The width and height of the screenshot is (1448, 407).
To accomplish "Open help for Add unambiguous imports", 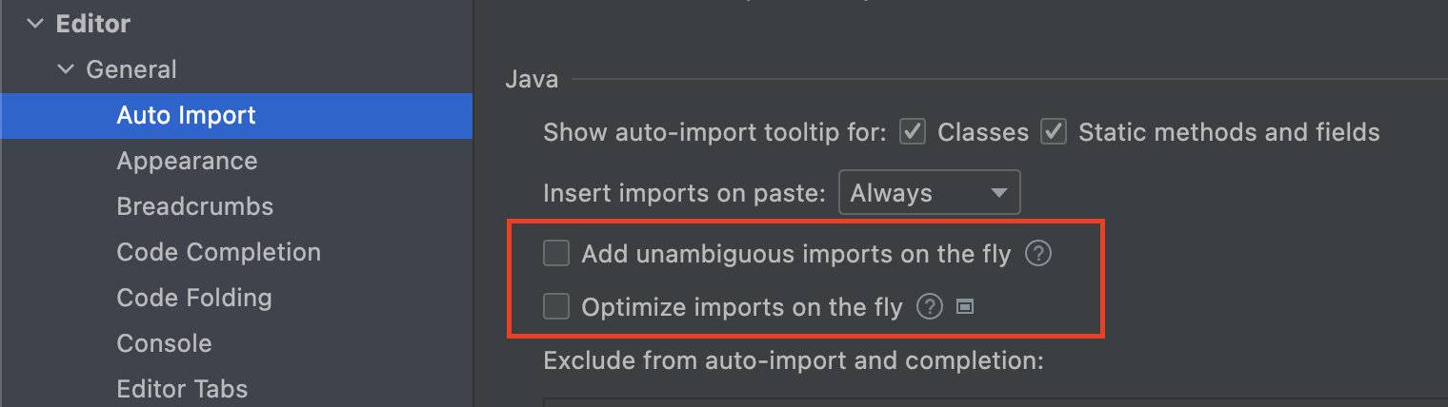I will 1038,254.
